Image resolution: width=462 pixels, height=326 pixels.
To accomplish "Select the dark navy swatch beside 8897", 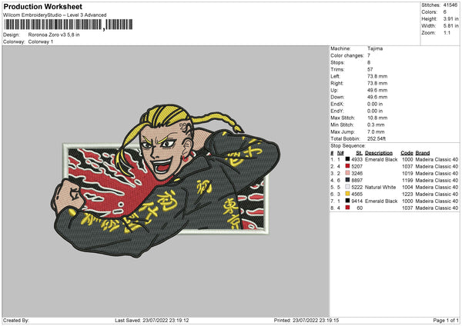I will [x=347, y=180].
